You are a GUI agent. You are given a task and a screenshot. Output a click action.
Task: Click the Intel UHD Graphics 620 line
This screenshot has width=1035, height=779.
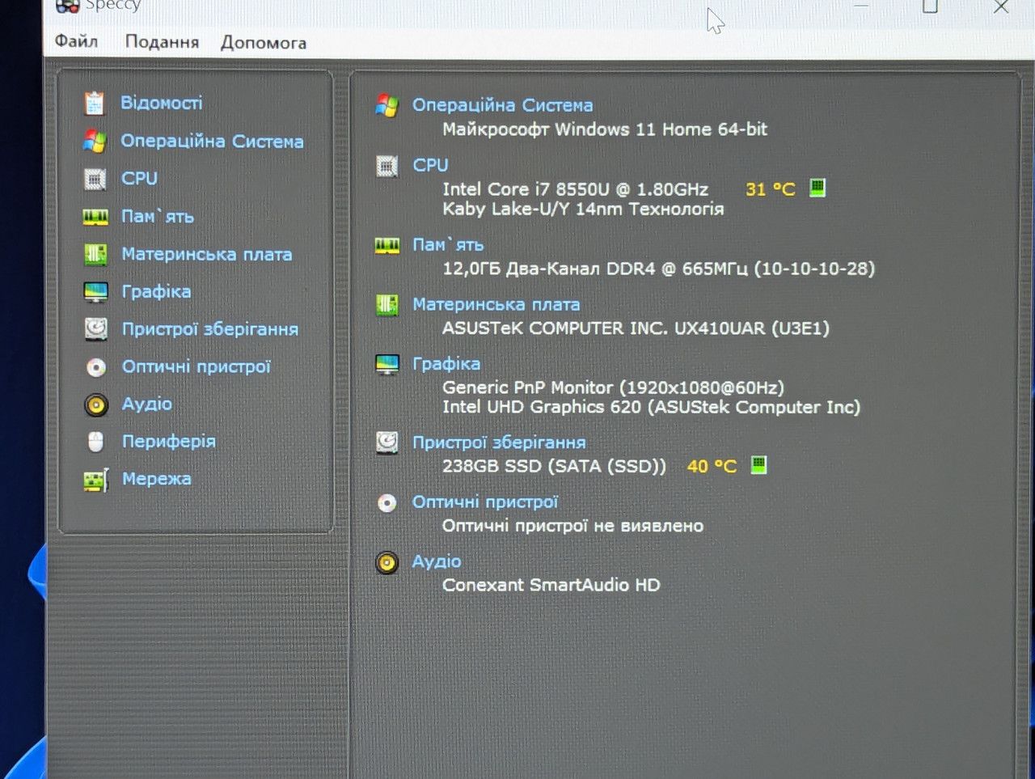(651, 407)
